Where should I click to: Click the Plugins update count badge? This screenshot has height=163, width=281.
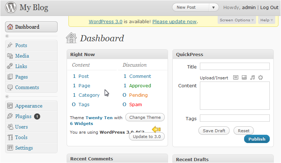tap(37, 117)
